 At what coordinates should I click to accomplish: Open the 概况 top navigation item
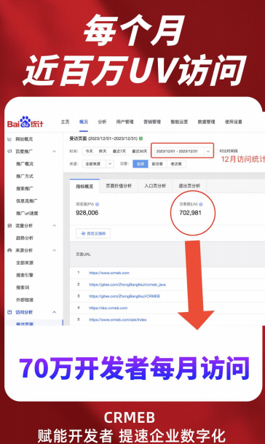point(84,122)
